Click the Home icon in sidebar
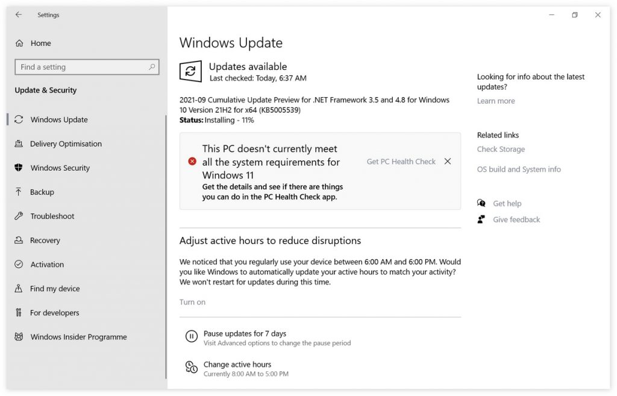The width and height of the screenshot is (617, 396). (19, 43)
